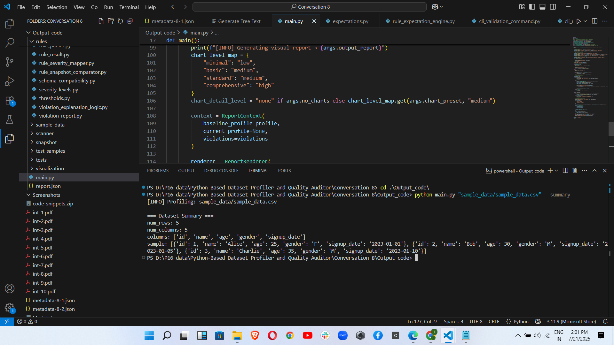Close the main.py editor tab
Viewport: 614px width, 345px height.
pyautogui.click(x=314, y=21)
